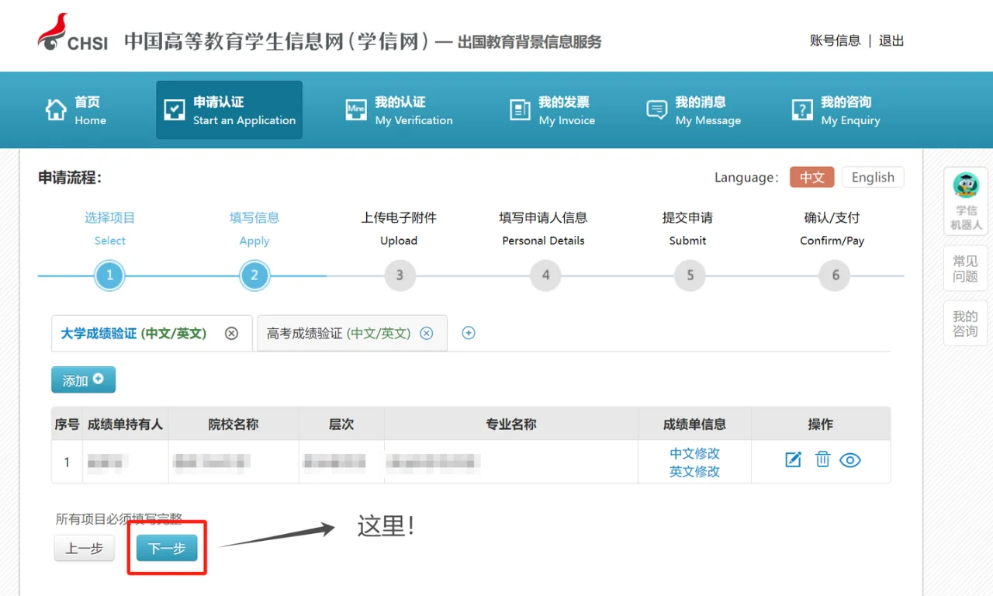Screen dimensions: 993x596
Task: Click the 上一步 previous step button
Action: click(x=84, y=549)
